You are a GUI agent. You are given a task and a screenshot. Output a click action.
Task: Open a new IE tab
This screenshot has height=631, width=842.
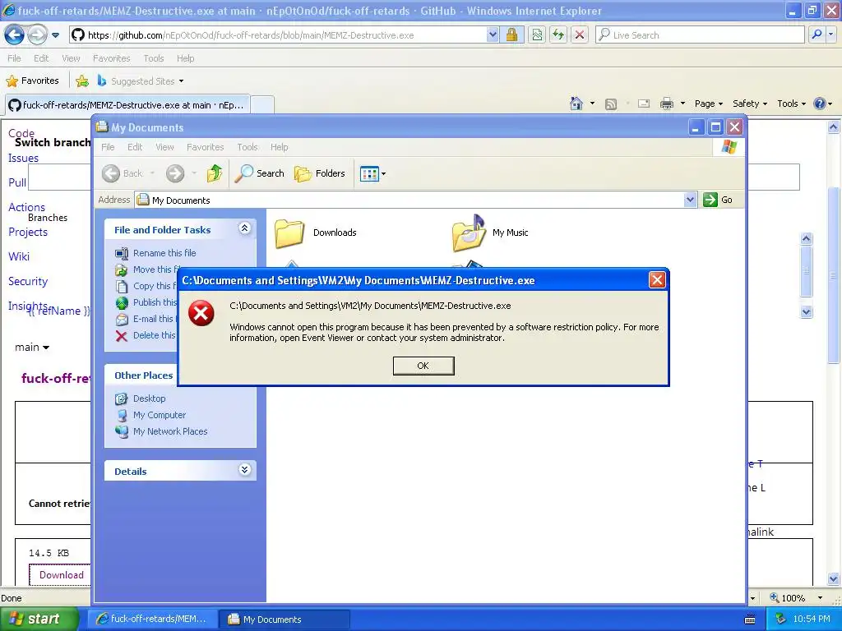[262, 105]
